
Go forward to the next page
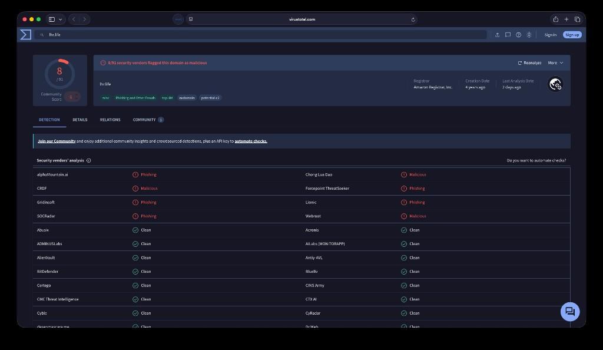click(x=85, y=19)
